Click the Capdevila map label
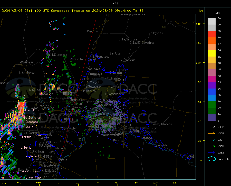 pos(76,59)
